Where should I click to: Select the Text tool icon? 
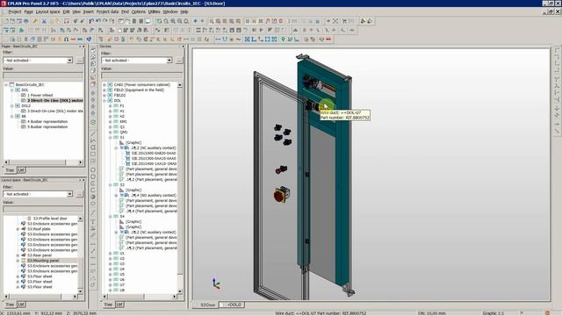(x=93, y=222)
